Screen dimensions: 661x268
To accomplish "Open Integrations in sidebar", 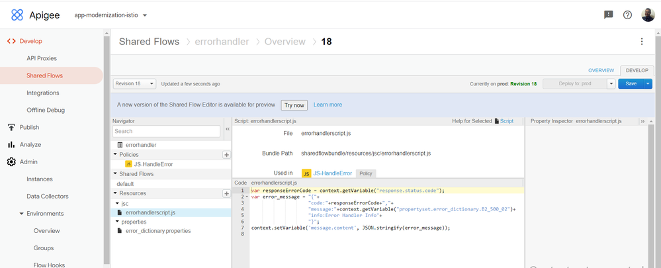I will pyautogui.click(x=43, y=93).
